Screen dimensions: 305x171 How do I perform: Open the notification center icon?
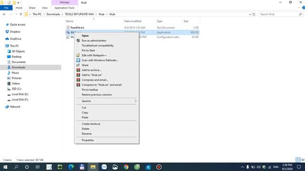[x=299, y=167]
